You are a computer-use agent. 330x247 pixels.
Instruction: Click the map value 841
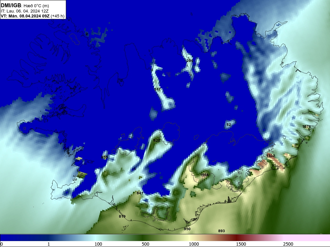(x=140, y=193)
